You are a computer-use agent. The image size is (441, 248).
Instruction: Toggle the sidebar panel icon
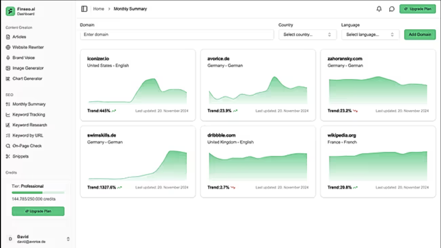pyautogui.click(x=84, y=9)
